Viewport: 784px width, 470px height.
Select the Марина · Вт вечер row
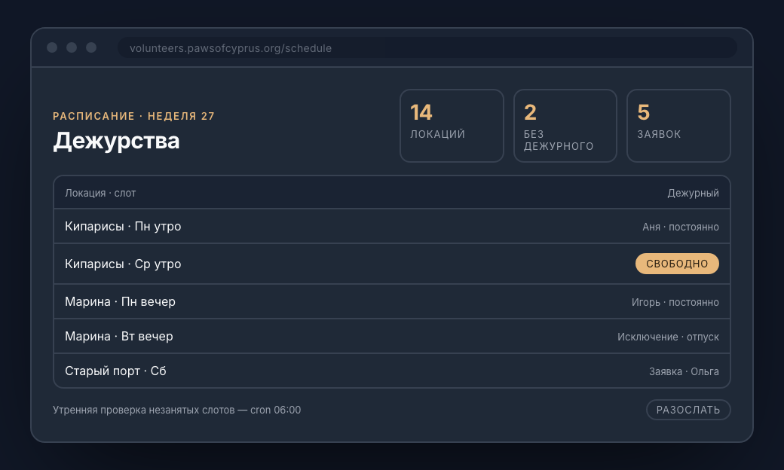(x=392, y=336)
